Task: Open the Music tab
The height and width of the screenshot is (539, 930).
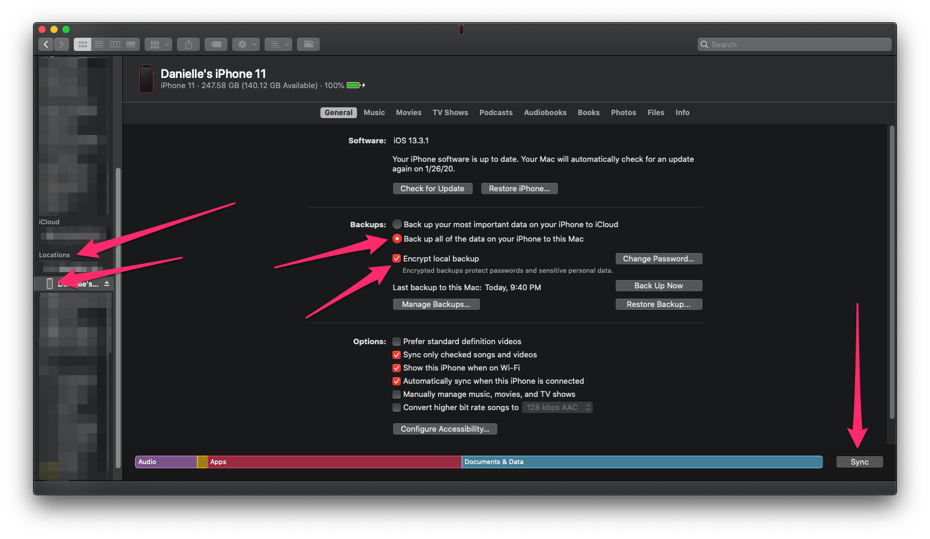Action: (x=374, y=113)
